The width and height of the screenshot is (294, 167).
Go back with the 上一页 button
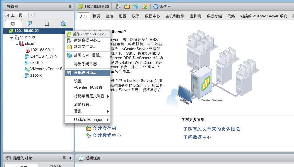(x=16, y=15)
